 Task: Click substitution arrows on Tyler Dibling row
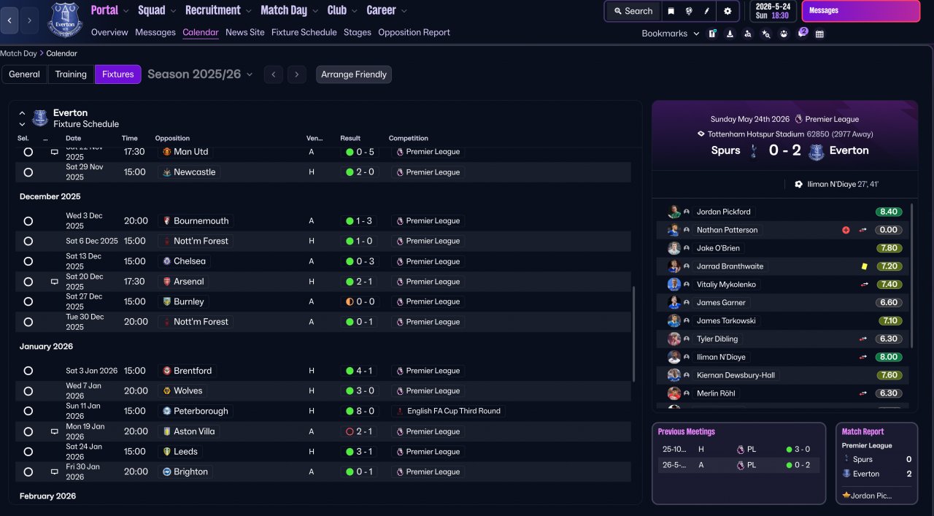coord(864,339)
